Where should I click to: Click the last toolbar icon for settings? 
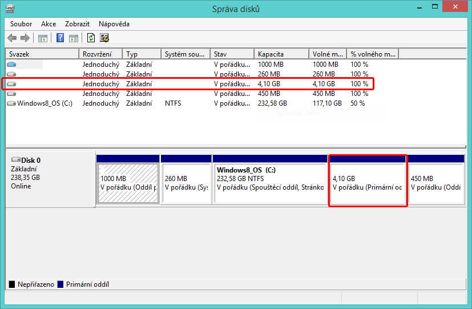coord(104,38)
